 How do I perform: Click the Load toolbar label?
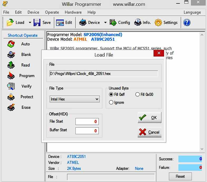[20, 22]
